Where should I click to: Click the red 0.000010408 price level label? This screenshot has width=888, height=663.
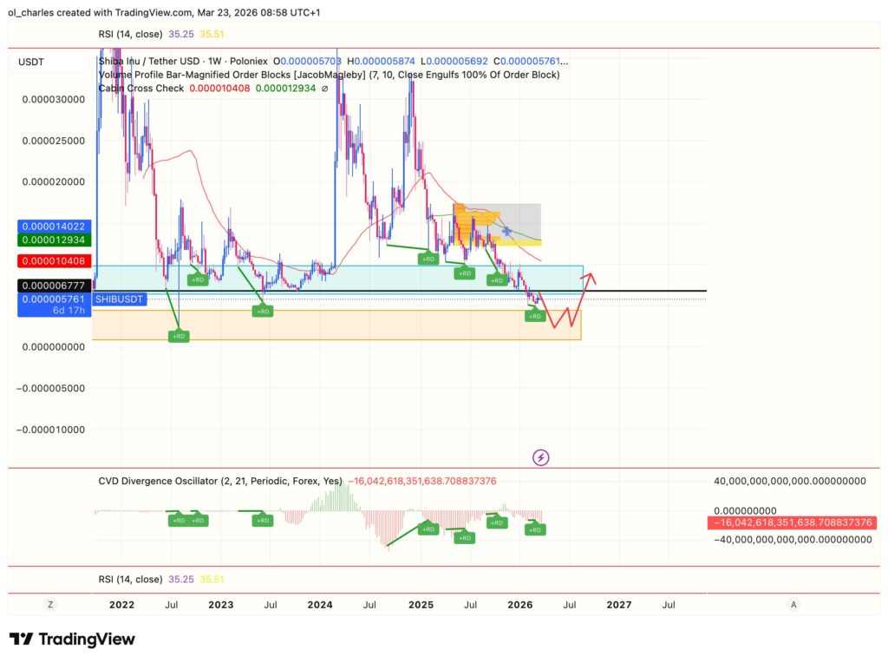[x=55, y=260]
